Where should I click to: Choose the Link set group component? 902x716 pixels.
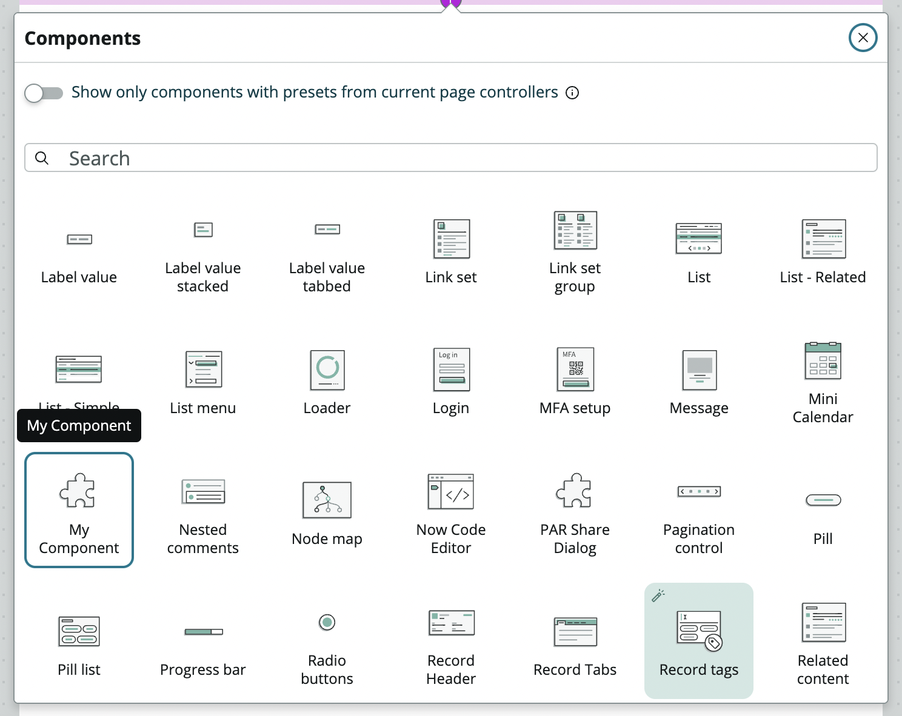click(575, 251)
